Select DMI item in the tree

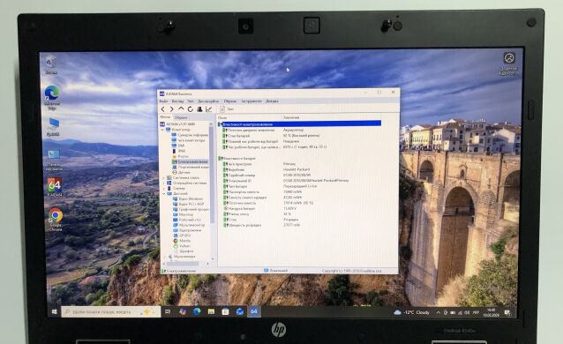click(x=178, y=146)
